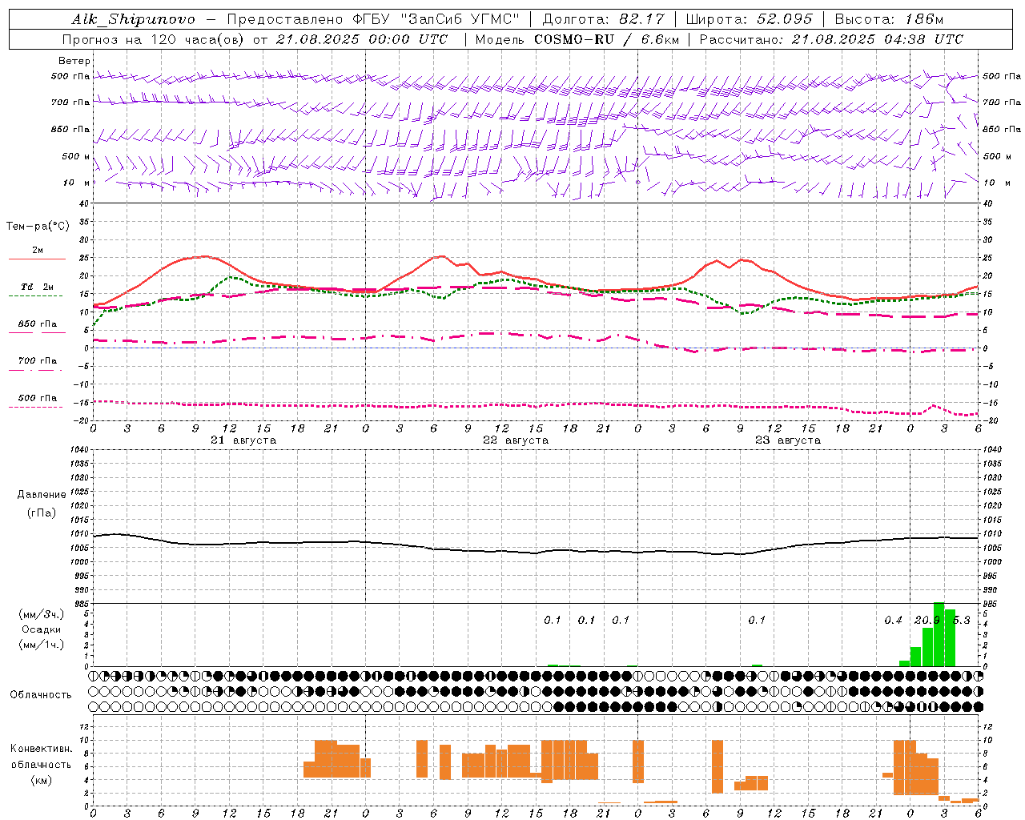Click the Давление pressure label
1025x820 pixels.
pos(42,495)
